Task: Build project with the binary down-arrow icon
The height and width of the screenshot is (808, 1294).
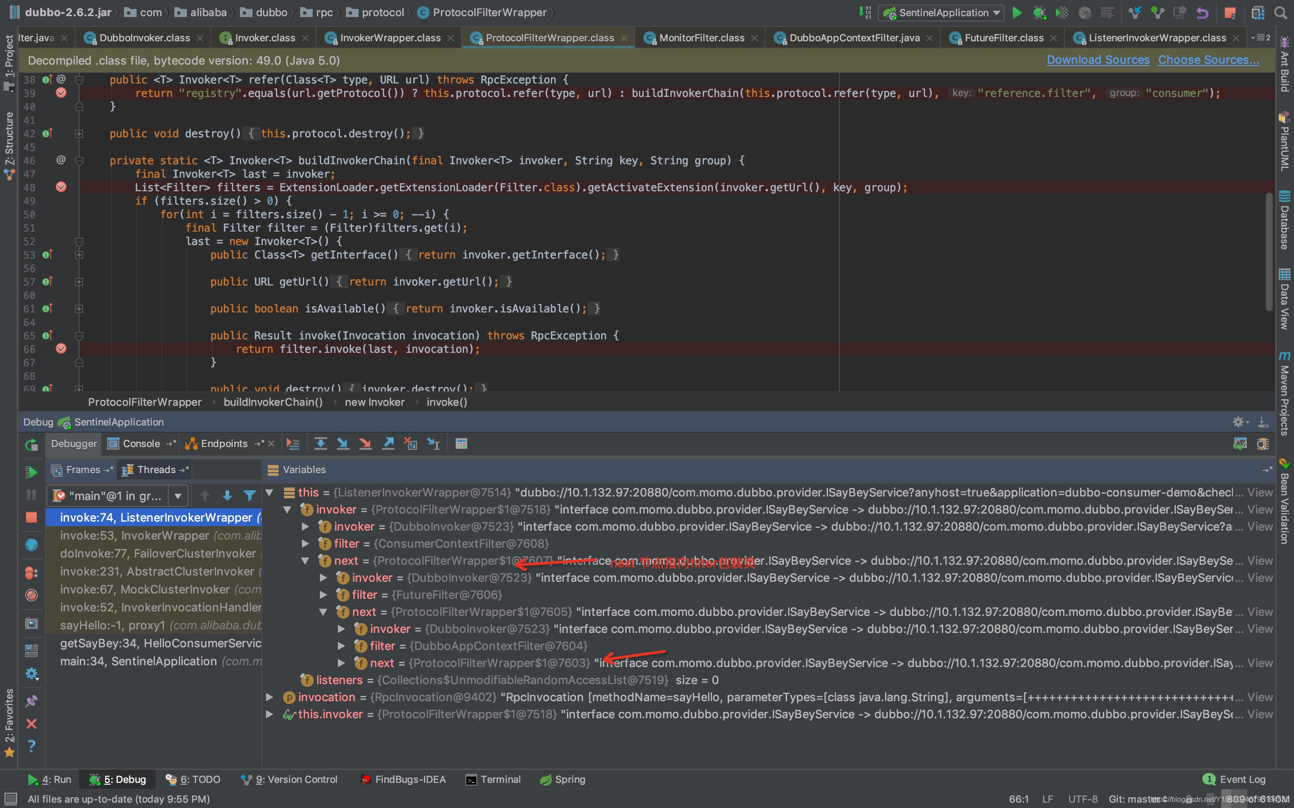Action: pos(864,12)
